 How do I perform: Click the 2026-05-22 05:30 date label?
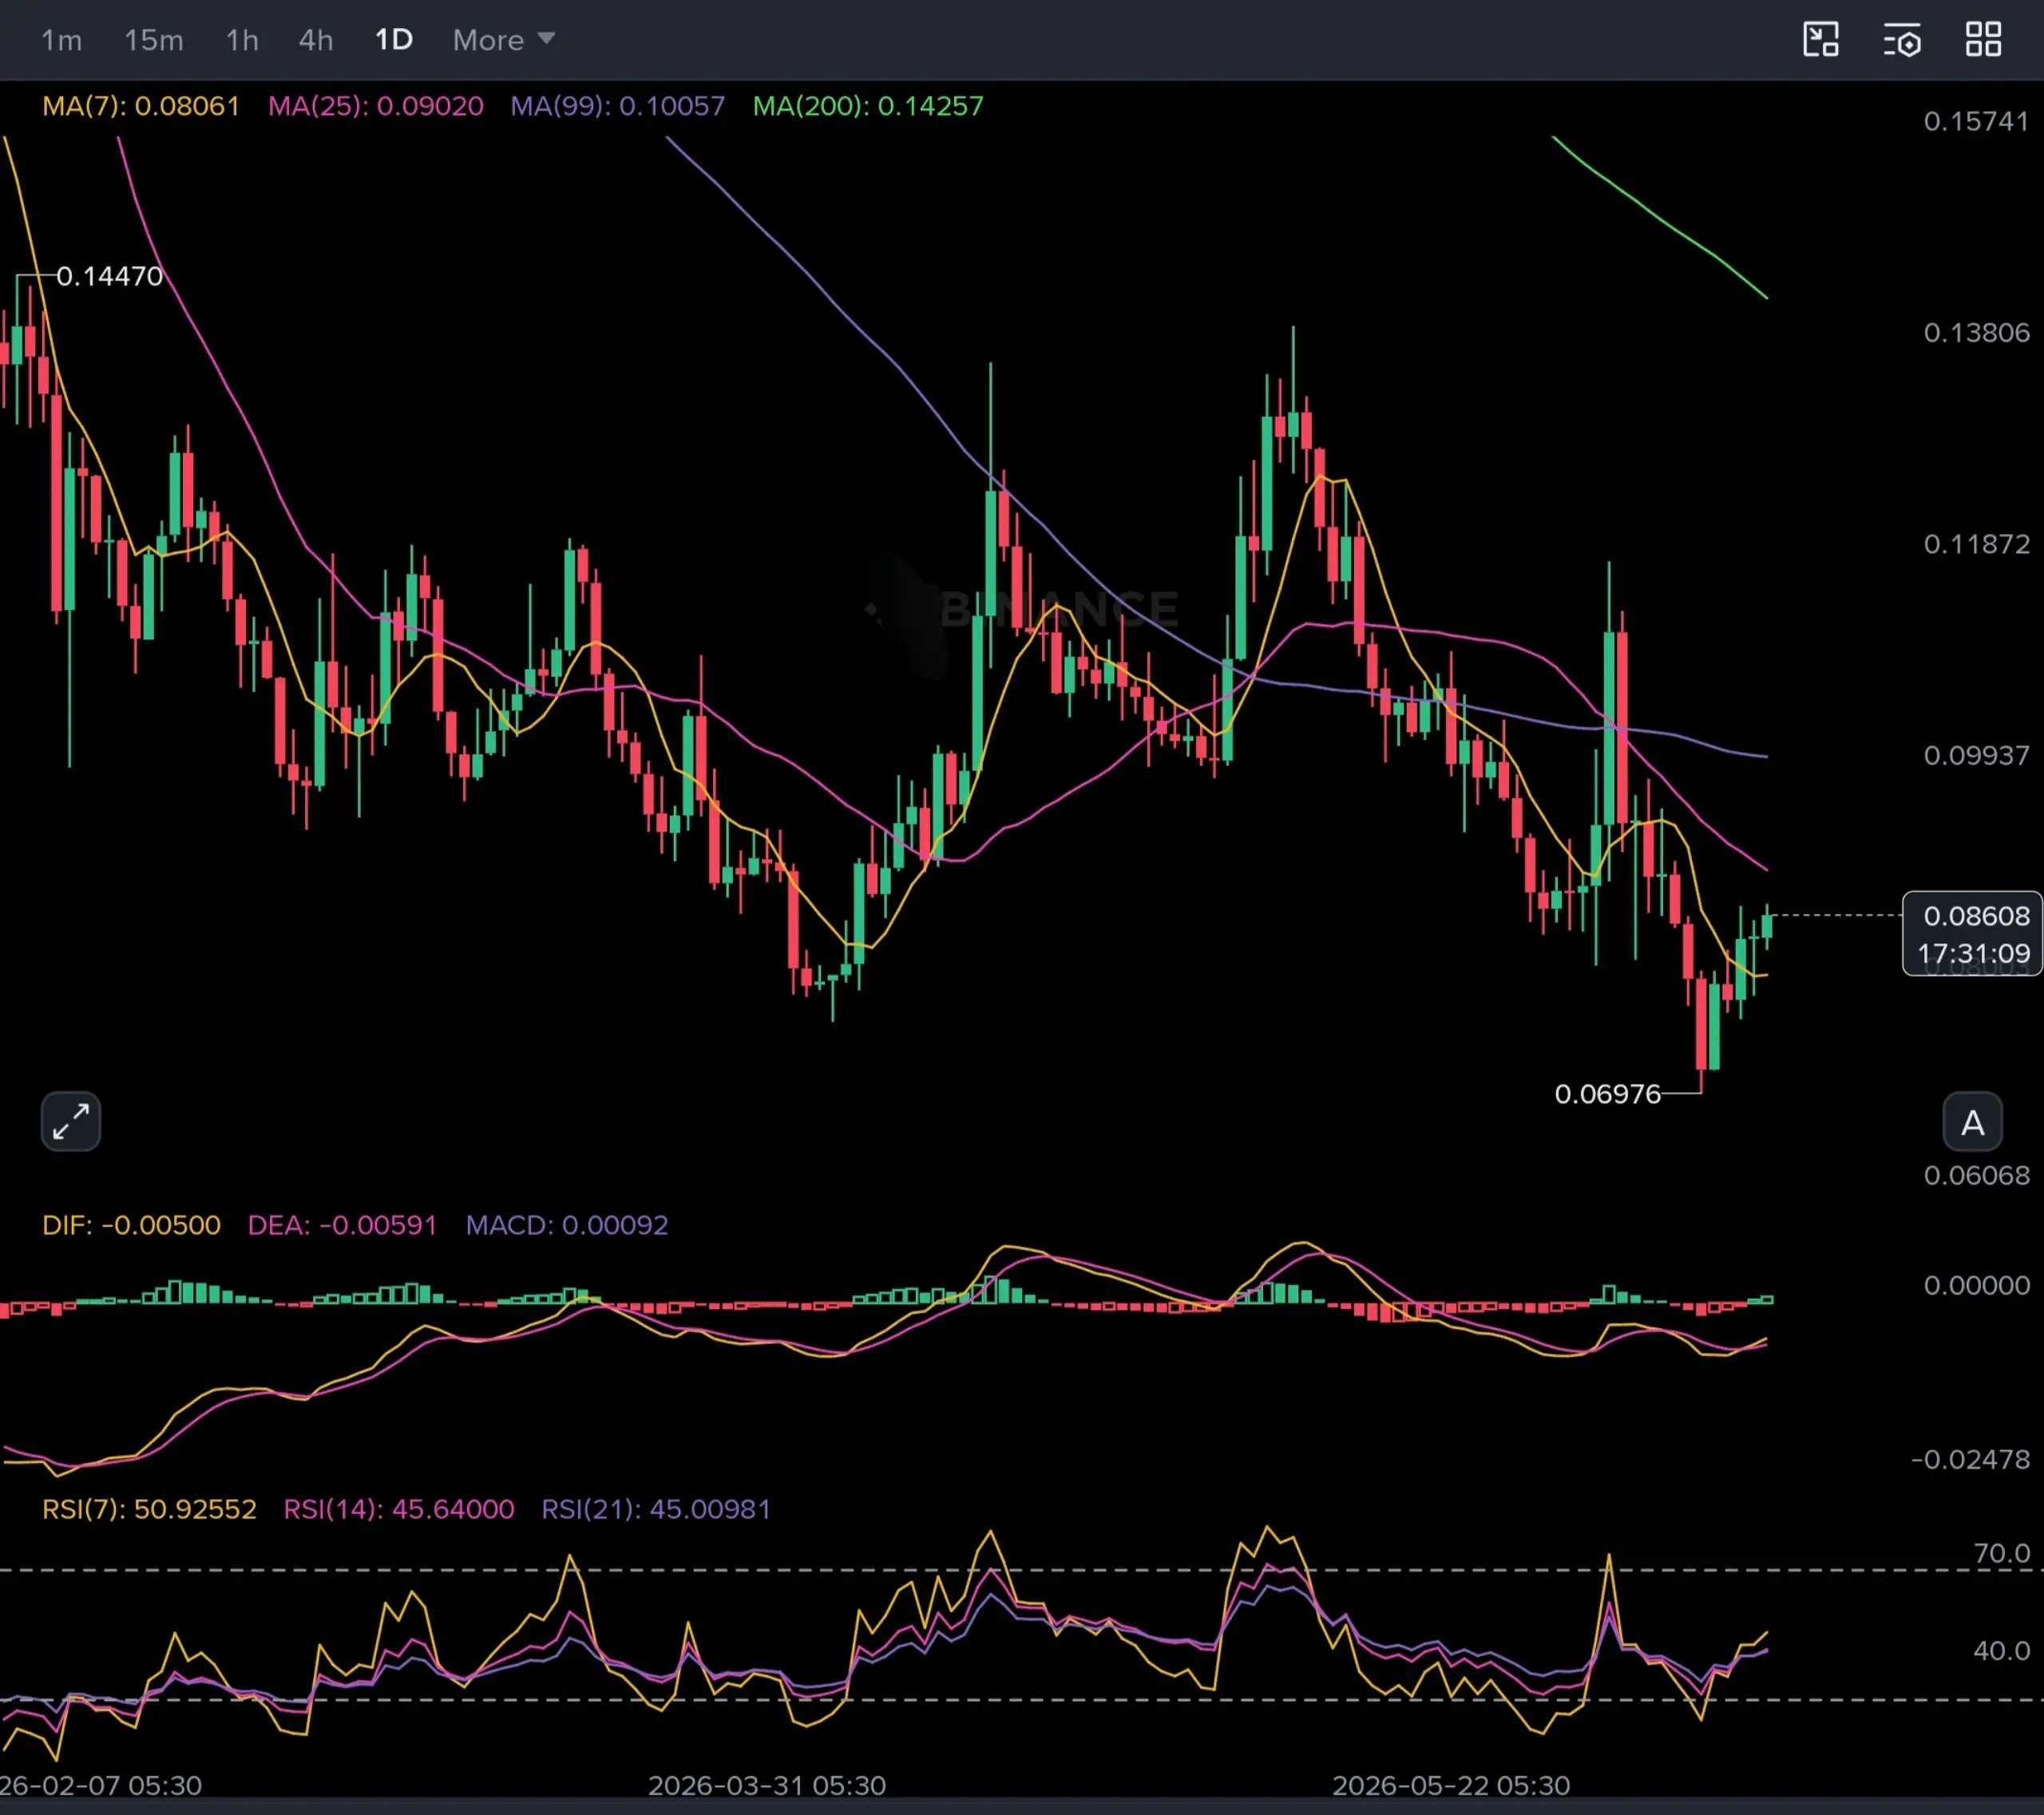click(x=1451, y=1786)
